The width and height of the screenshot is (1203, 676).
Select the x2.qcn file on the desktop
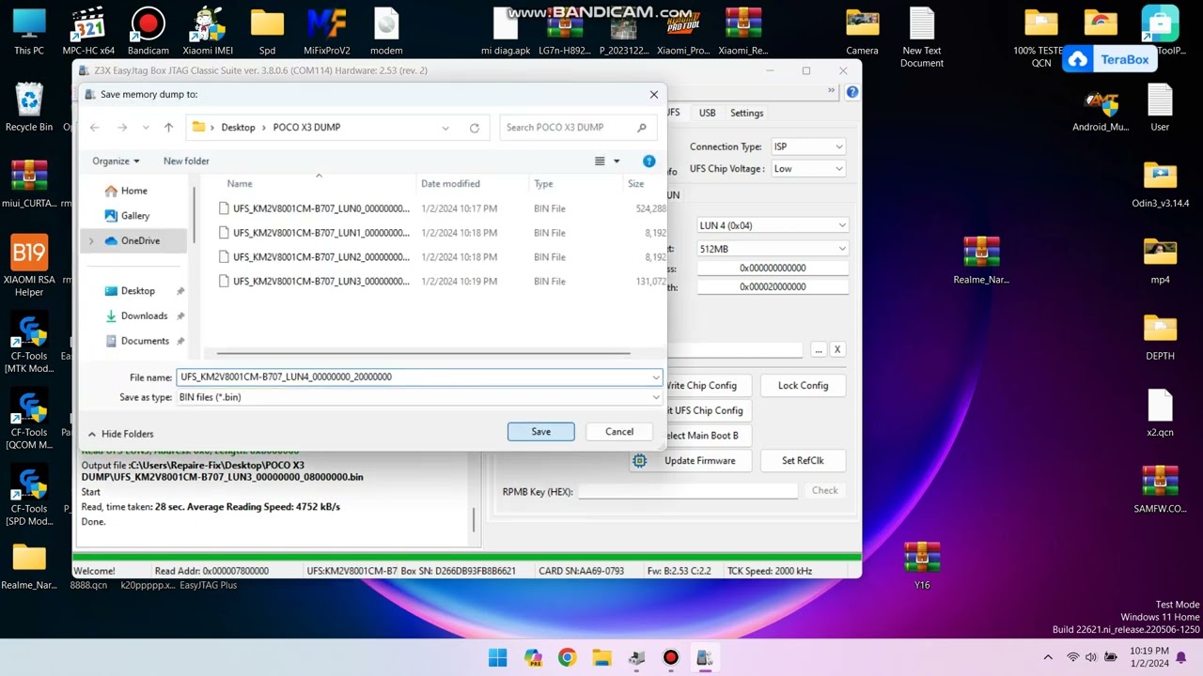[x=1161, y=413]
